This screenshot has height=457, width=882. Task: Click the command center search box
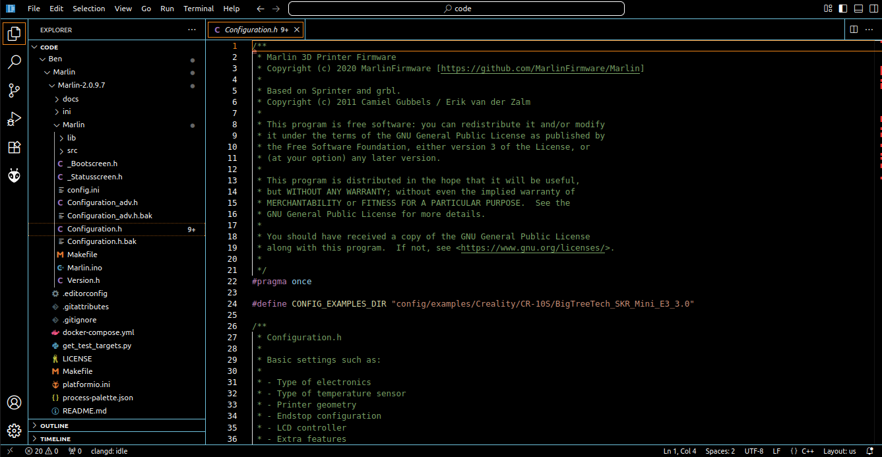[456, 9]
